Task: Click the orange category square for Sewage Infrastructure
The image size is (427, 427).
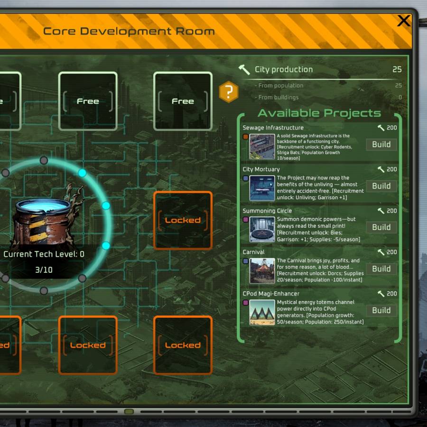Action: 245,137
